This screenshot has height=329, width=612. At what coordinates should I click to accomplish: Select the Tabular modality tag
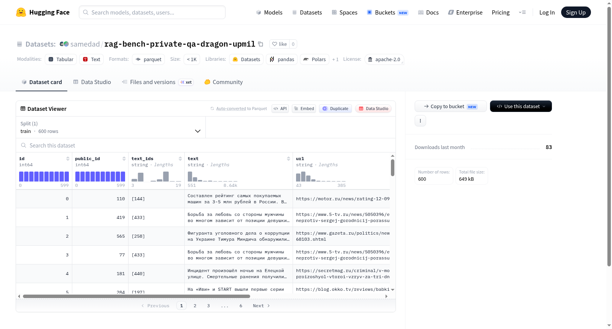pyautogui.click(x=61, y=59)
